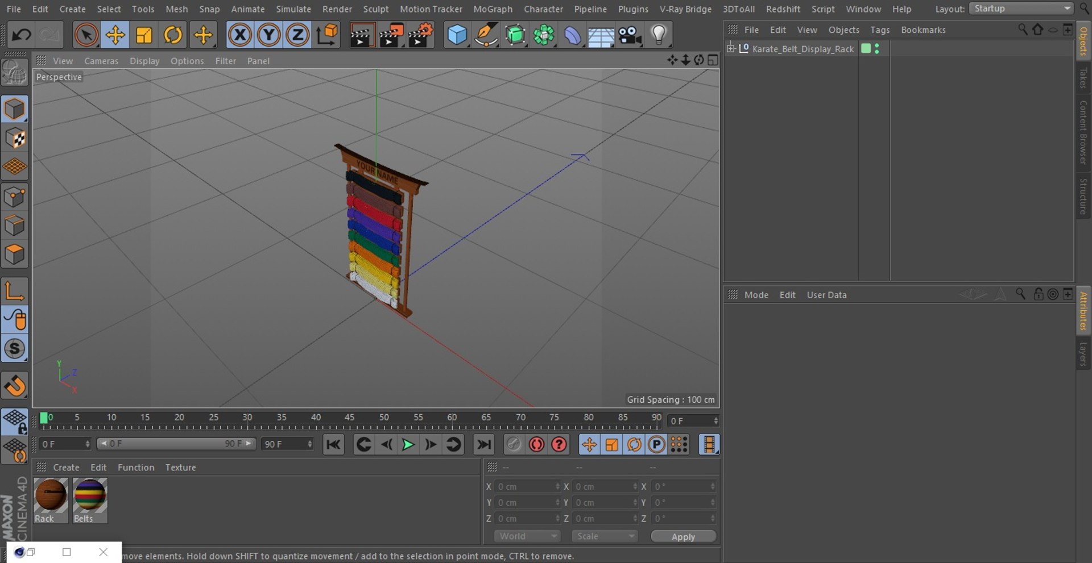Screen dimensions: 1092x563
Task: Switch the coordinate system icon
Action: tap(327, 35)
